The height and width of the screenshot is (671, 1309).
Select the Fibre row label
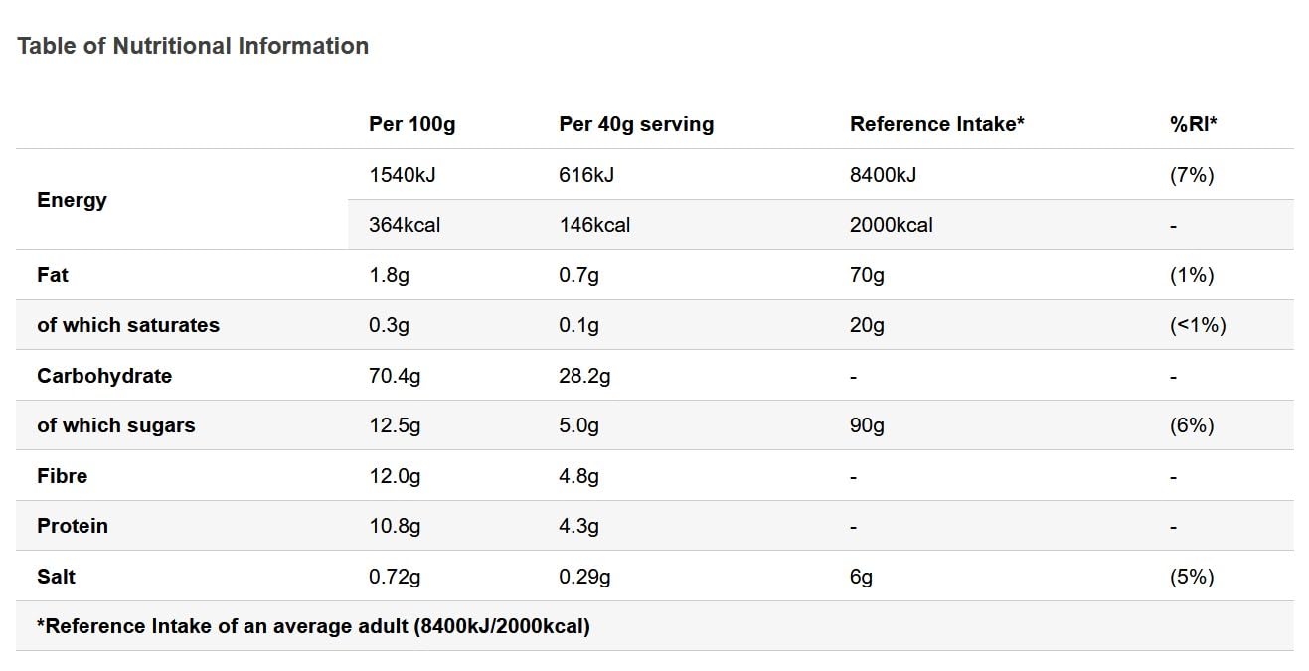coord(63,476)
